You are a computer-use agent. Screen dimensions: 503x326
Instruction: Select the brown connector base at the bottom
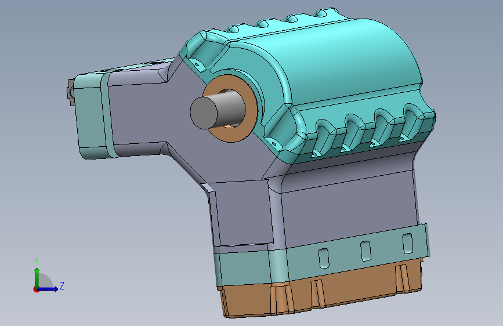coord(321,289)
